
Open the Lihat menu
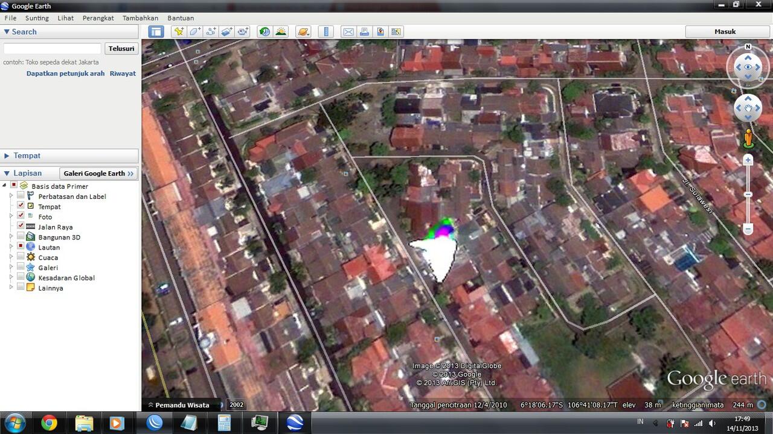tap(66, 18)
